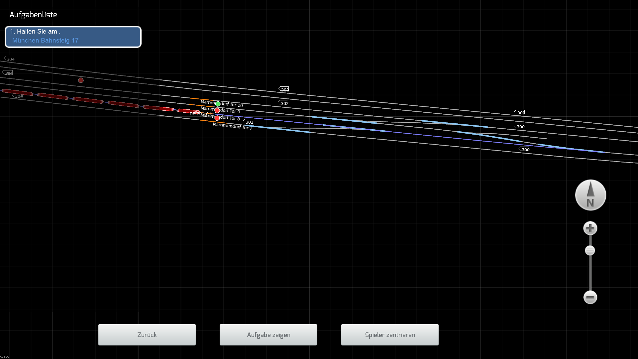
Task: Click the topmost 300 milepost marker
Action: (520, 112)
